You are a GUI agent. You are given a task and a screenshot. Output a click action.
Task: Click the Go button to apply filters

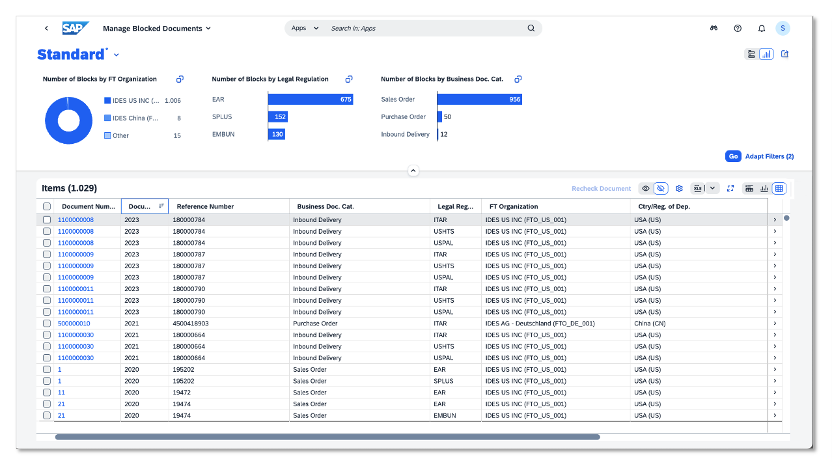(733, 156)
